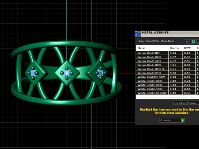Select the right blue gem on the ring
Viewport: 199px width, 149px height.
pyautogui.click(x=100, y=73)
